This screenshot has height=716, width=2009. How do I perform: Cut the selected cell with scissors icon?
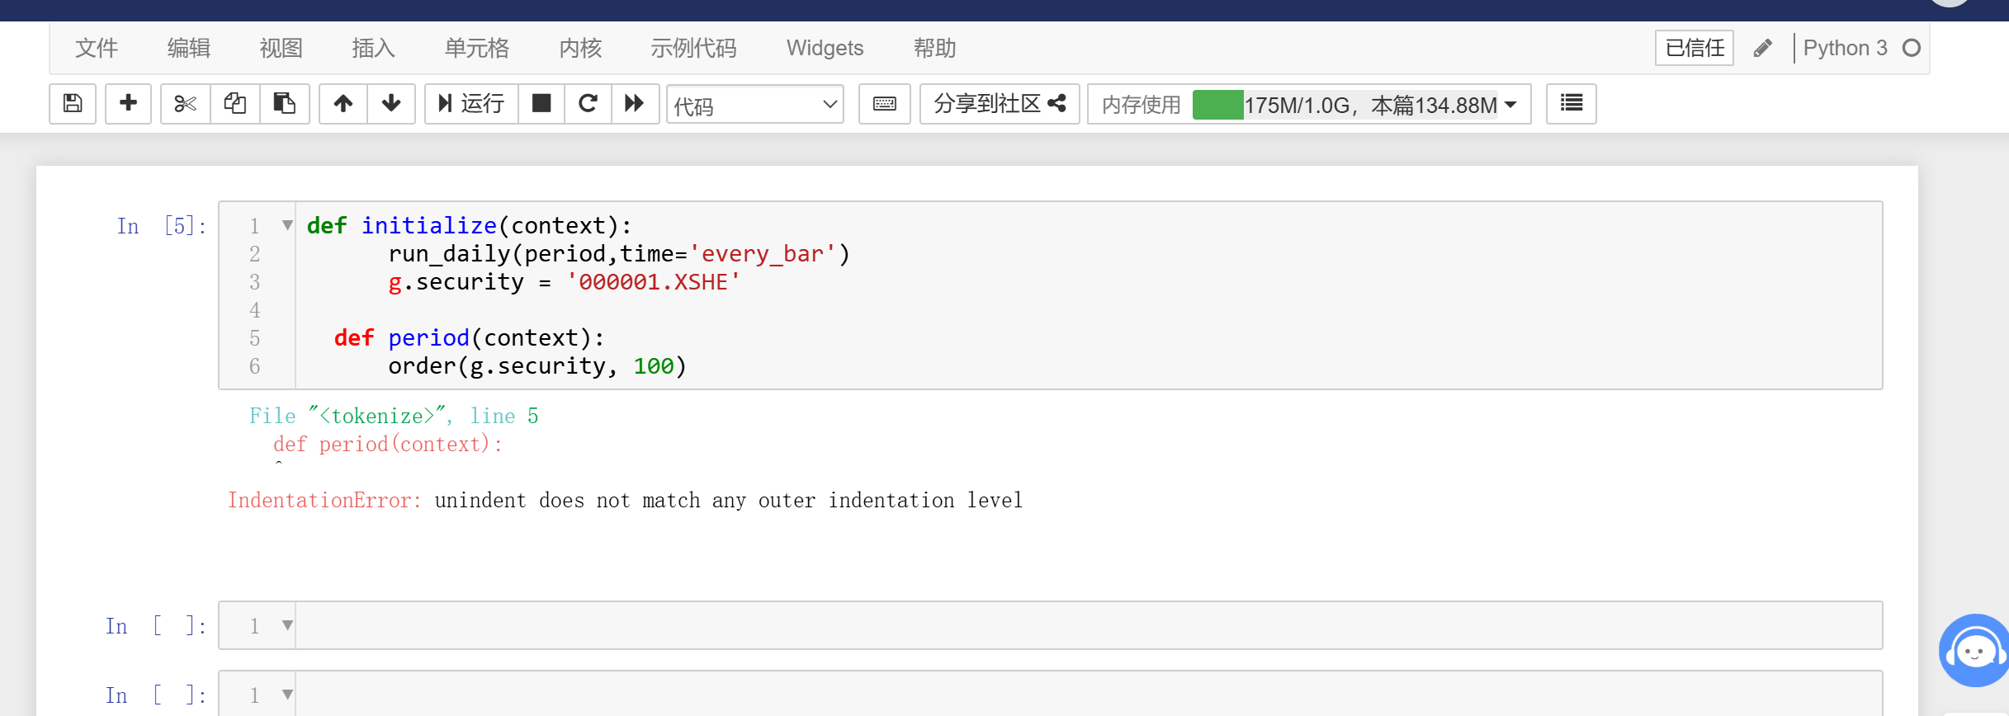(x=186, y=104)
